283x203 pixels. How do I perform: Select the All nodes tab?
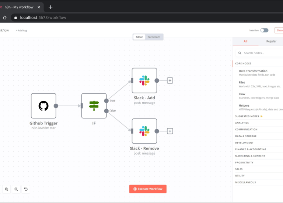pyautogui.click(x=245, y=41)
